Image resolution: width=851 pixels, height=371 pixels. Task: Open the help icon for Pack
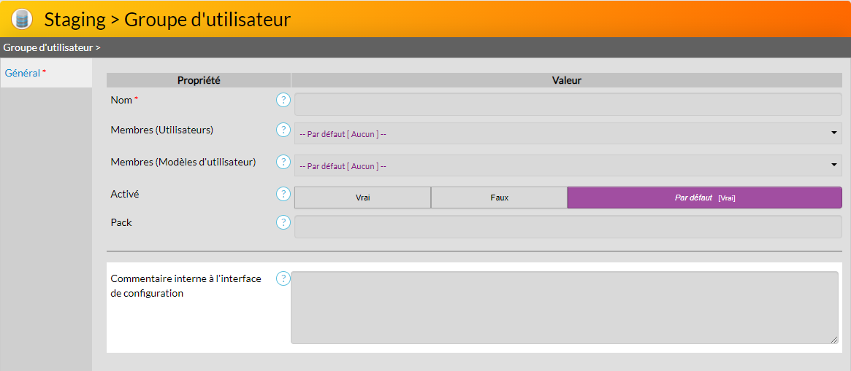pyautogui.click(x=283, y=222)
